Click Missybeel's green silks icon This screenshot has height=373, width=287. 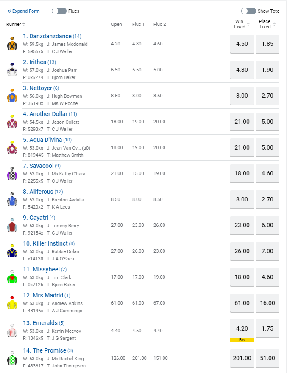point(12,277)
